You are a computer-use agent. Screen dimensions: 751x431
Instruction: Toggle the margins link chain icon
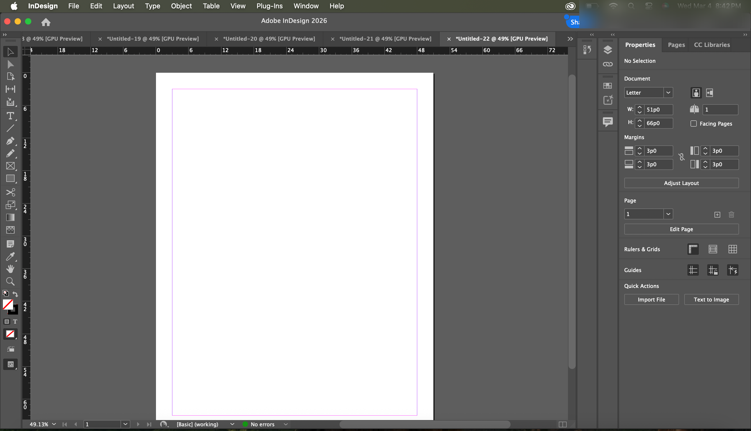coord(681,157)
